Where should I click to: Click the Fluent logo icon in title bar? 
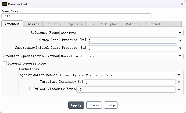[4, 4]
